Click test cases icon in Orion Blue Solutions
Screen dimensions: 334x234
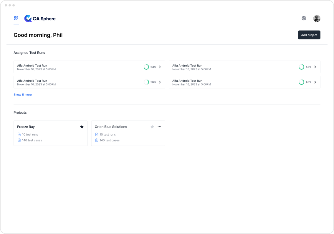97,140
